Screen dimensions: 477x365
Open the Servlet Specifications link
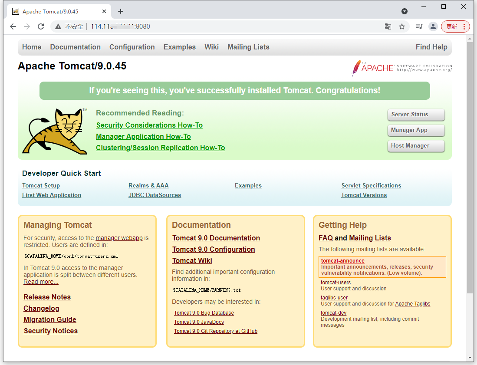click(371, 186)
